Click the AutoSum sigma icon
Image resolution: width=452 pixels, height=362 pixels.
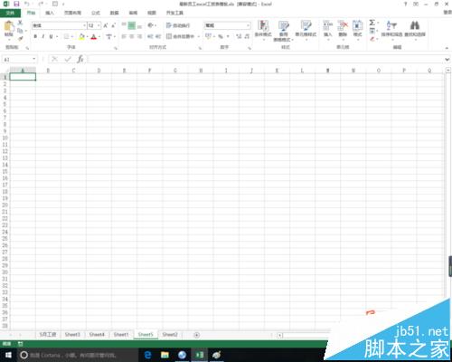[372, 23]
